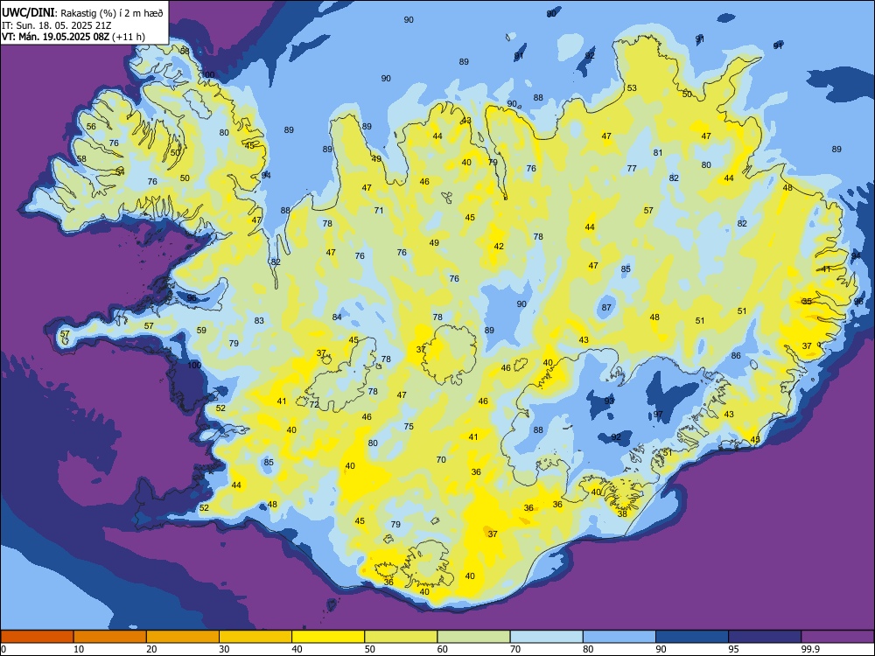Click the 60–70 light green legend swatch

[x=473, y=637]
